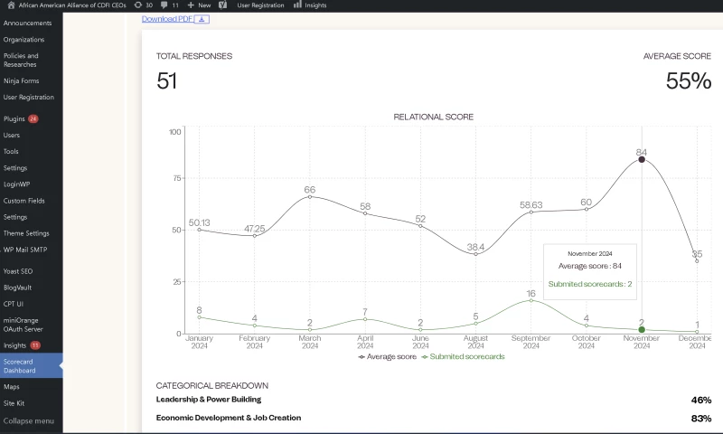Toggle the Average score legend series
The image size is (723, 434).
point(387,356)
